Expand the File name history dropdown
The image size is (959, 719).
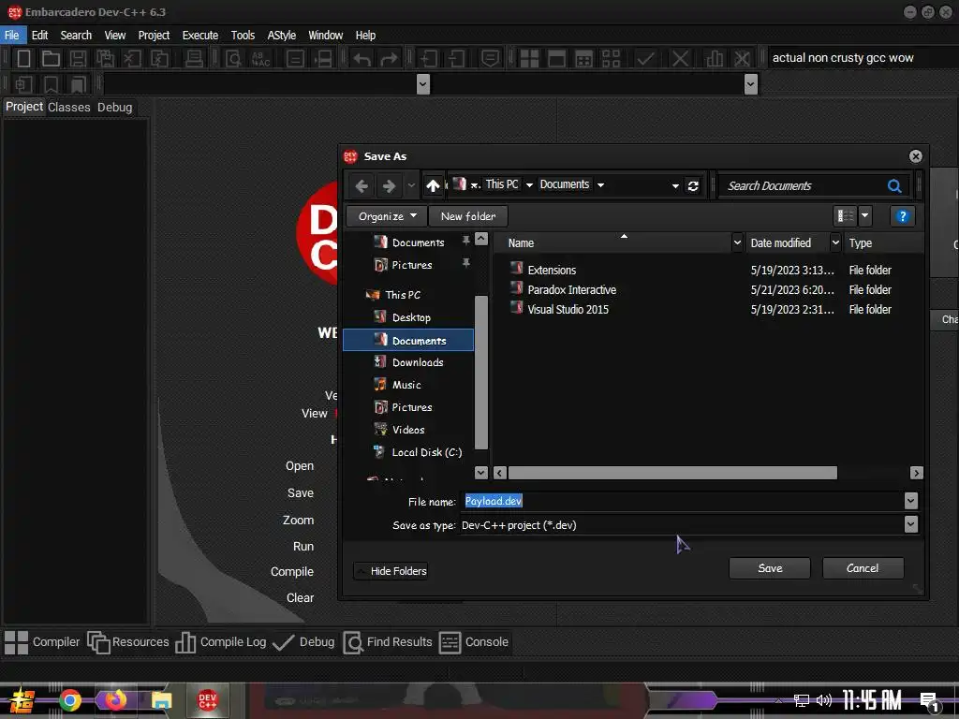pyautogui.click(x=910, y=502)
